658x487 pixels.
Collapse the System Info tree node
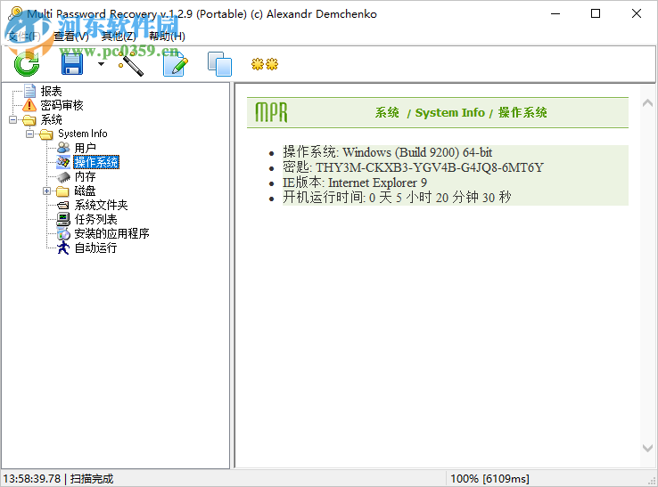coord(29,134)
